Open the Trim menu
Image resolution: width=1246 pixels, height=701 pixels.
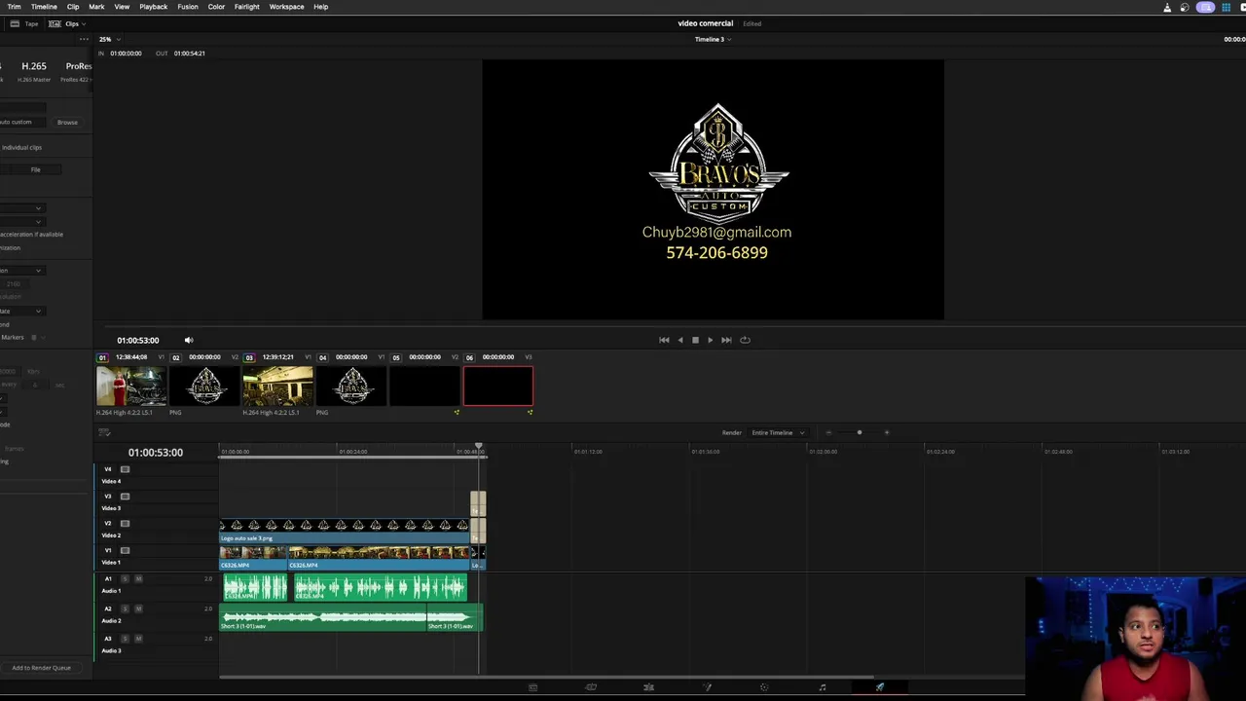(14, 7)
